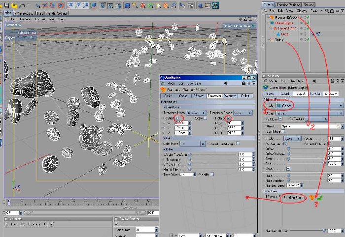Image resolution: width=345 pixels, height=237 pixels.
Task: Click the orange Deformer icon in toolbar
Action: pyautogui.click(x=166, y=5)
